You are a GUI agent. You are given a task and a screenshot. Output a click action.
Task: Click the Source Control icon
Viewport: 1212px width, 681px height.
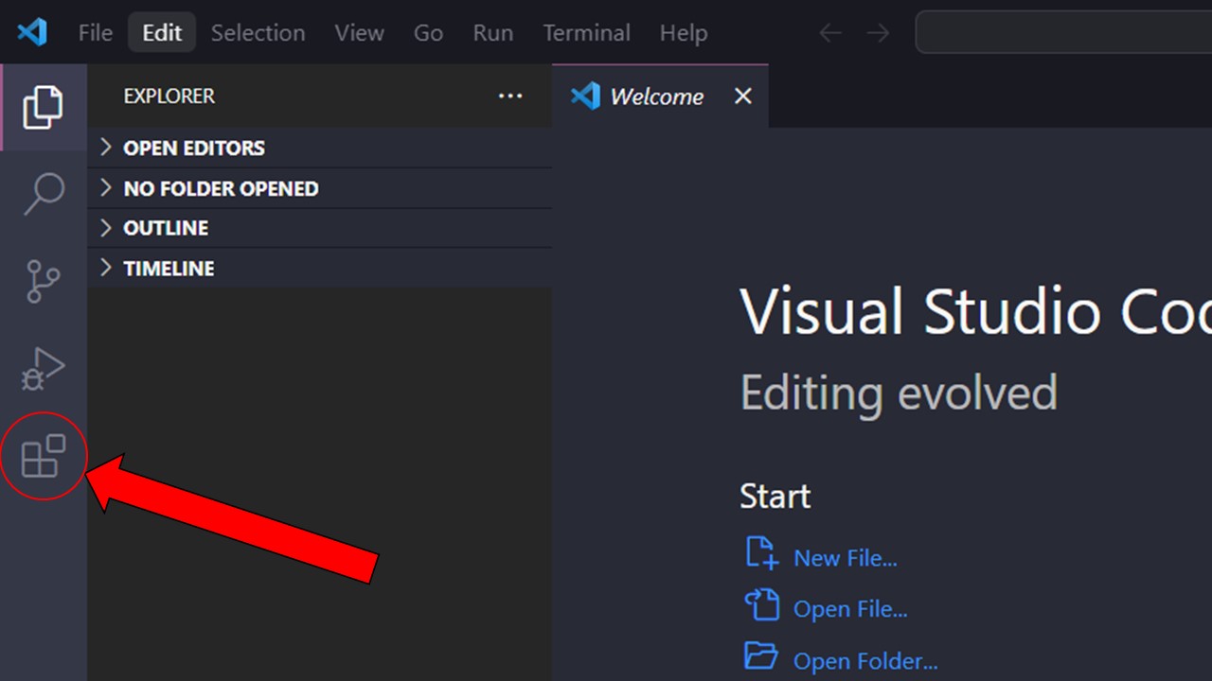point(44,281)
